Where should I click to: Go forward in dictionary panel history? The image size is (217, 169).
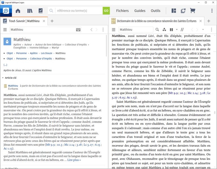(x=197, y=30)
